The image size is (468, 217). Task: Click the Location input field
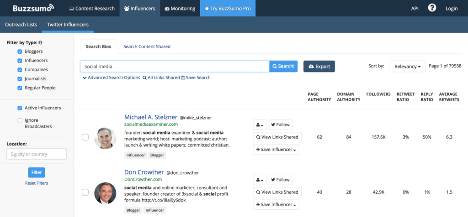pos(37,154)
